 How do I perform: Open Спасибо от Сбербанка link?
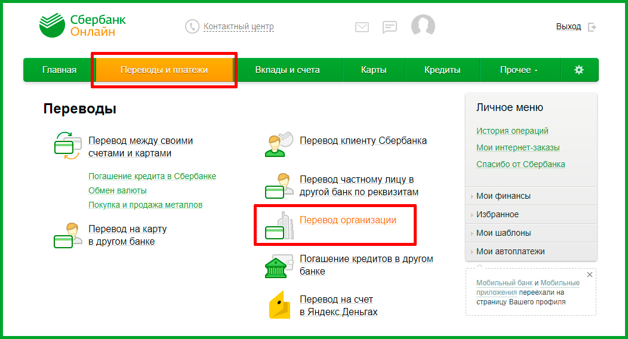(x=521, y=164)
